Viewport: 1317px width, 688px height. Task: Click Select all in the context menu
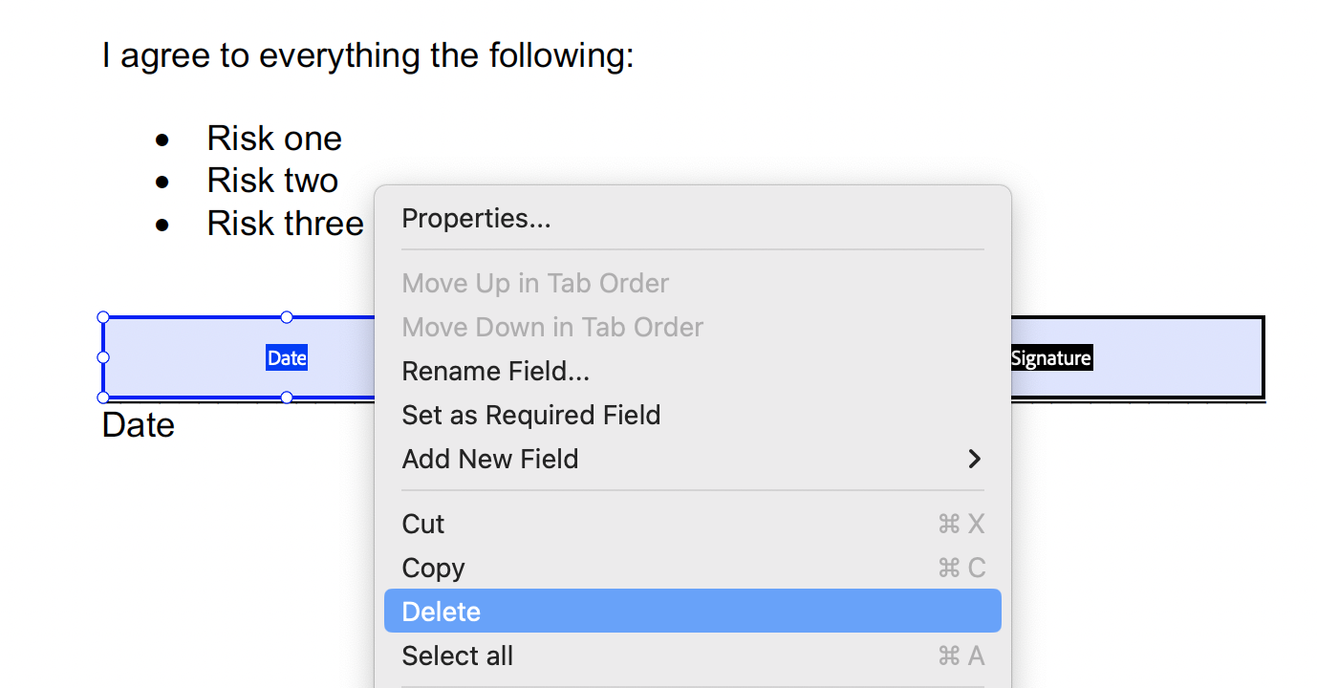pos(457,656)
